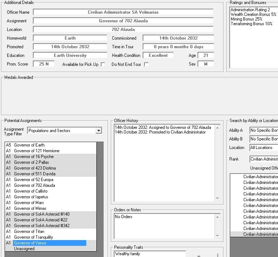Viewport: 278px width, 257px height.
Task: Click the Age field showing 21
Action: 206,55
